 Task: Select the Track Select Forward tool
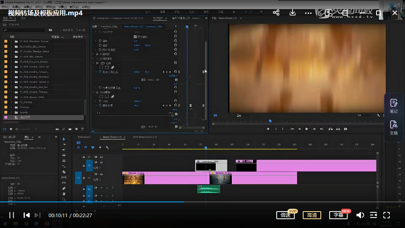64,145
